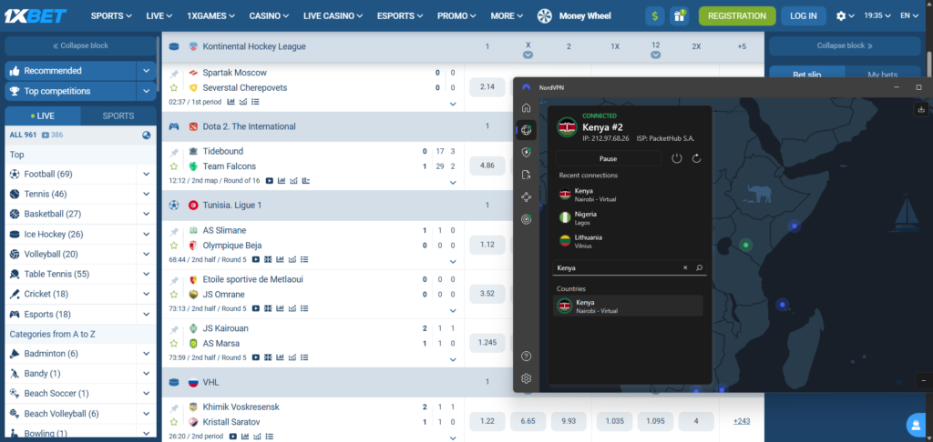The width and height of the screenshot is (933, 442).
Task: Open +243 more markets link
Action: pyautogui.click(x=742, y=421)
